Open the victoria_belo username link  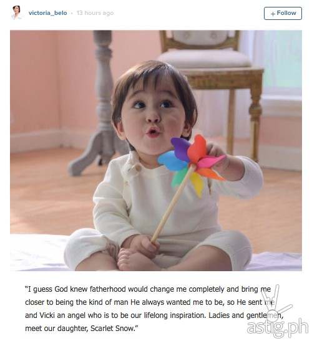(47, 13)
